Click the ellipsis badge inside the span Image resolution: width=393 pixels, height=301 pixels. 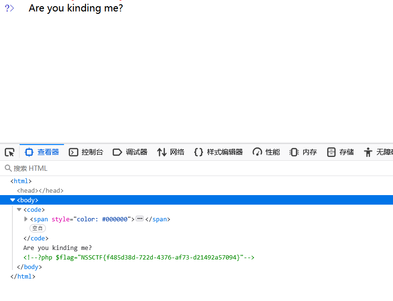click(x=139, y=218)
